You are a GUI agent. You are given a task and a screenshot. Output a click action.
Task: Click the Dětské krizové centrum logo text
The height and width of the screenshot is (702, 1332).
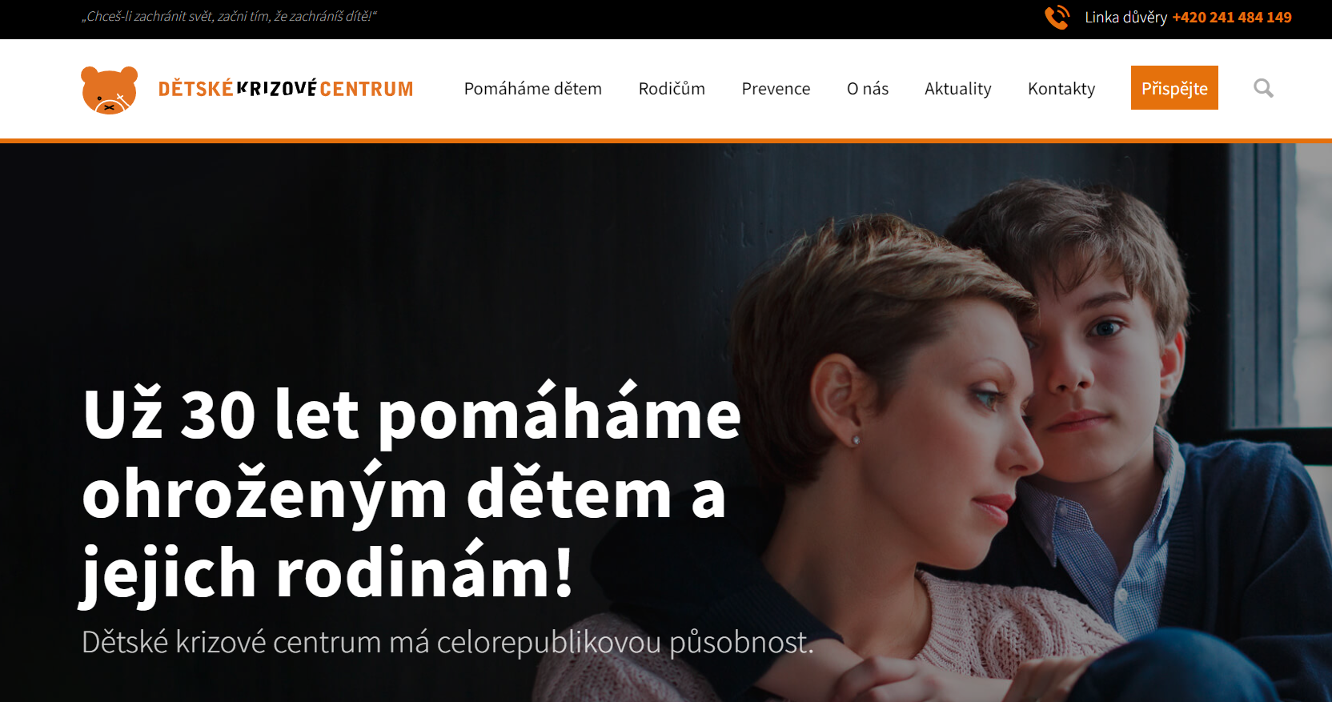[x=286, y=88]
